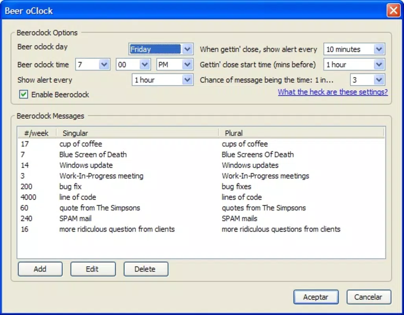Click the Delete message button
404x315 pixels.
pyautogui.click(x=146, y=269)
